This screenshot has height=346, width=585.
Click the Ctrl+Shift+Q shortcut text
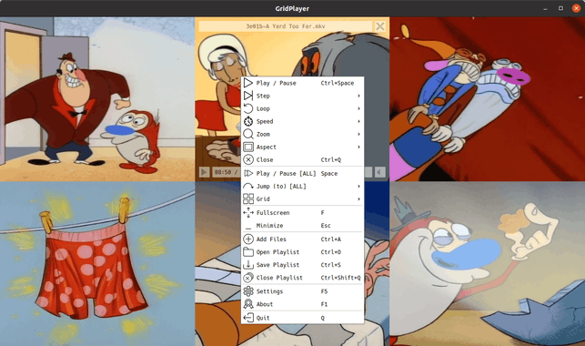340,278
